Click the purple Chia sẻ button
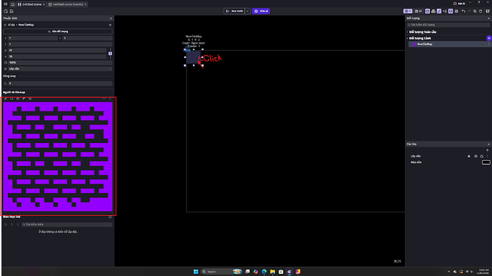 pos(261,11)
